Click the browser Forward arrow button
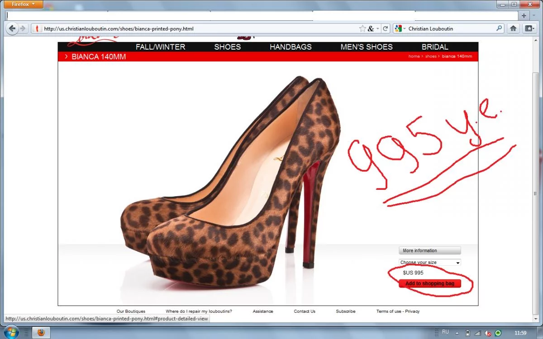This screenshot has width=543, height=339. click(23, 28)
